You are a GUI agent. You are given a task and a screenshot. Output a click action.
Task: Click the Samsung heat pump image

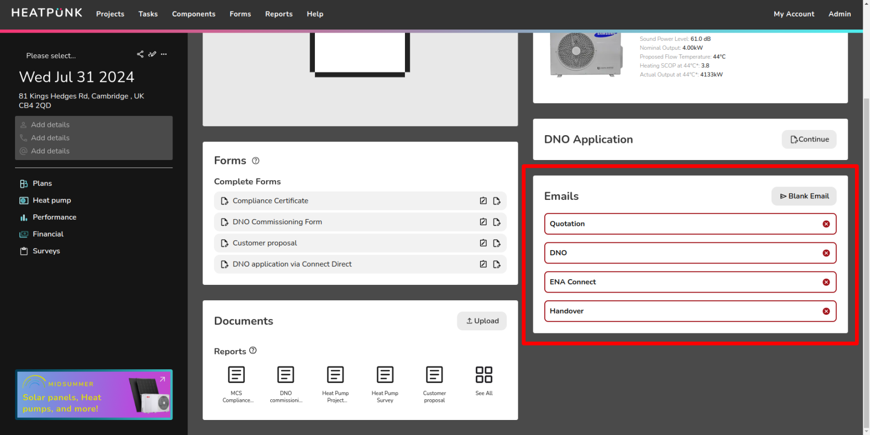pyautogui.click(x=587, y=54)
